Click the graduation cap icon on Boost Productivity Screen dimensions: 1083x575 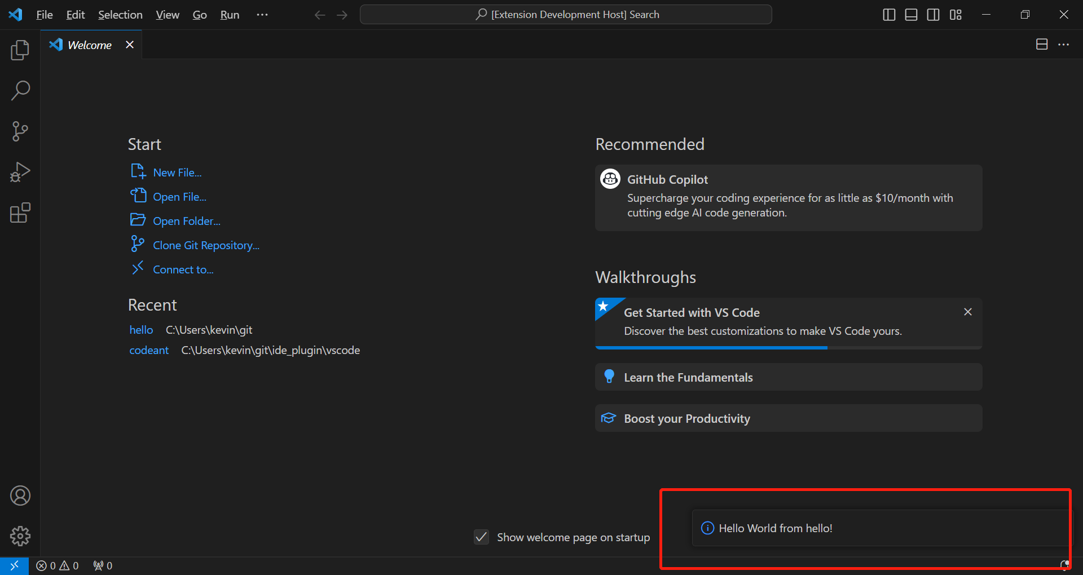click(x=609, y=418)
